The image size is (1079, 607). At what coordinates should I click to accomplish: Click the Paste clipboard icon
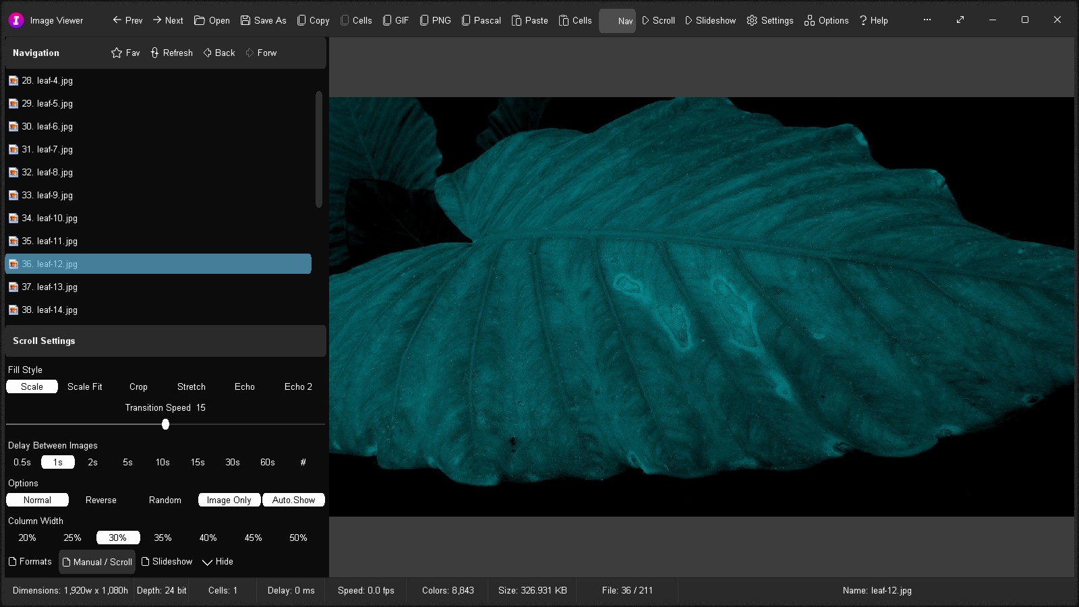517,20
